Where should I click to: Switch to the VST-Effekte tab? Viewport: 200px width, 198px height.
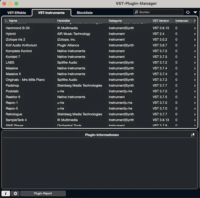(17, 13)
